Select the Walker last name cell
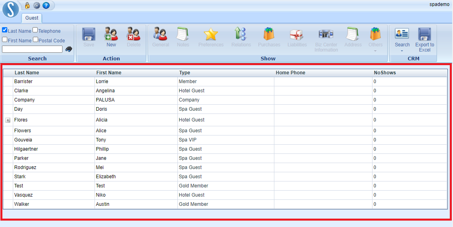453x227 pixels. click(54, 204)
